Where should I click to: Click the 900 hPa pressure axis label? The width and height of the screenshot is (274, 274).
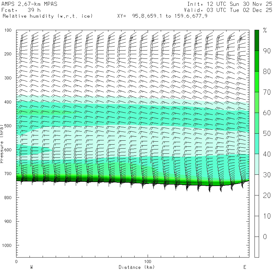pos(8,221)
